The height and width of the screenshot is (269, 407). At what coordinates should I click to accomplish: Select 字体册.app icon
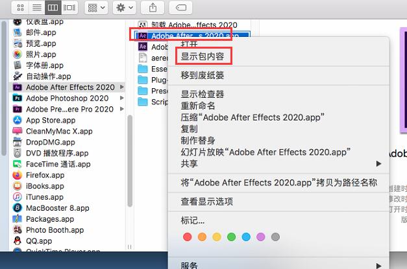click(x=17, y=65)
